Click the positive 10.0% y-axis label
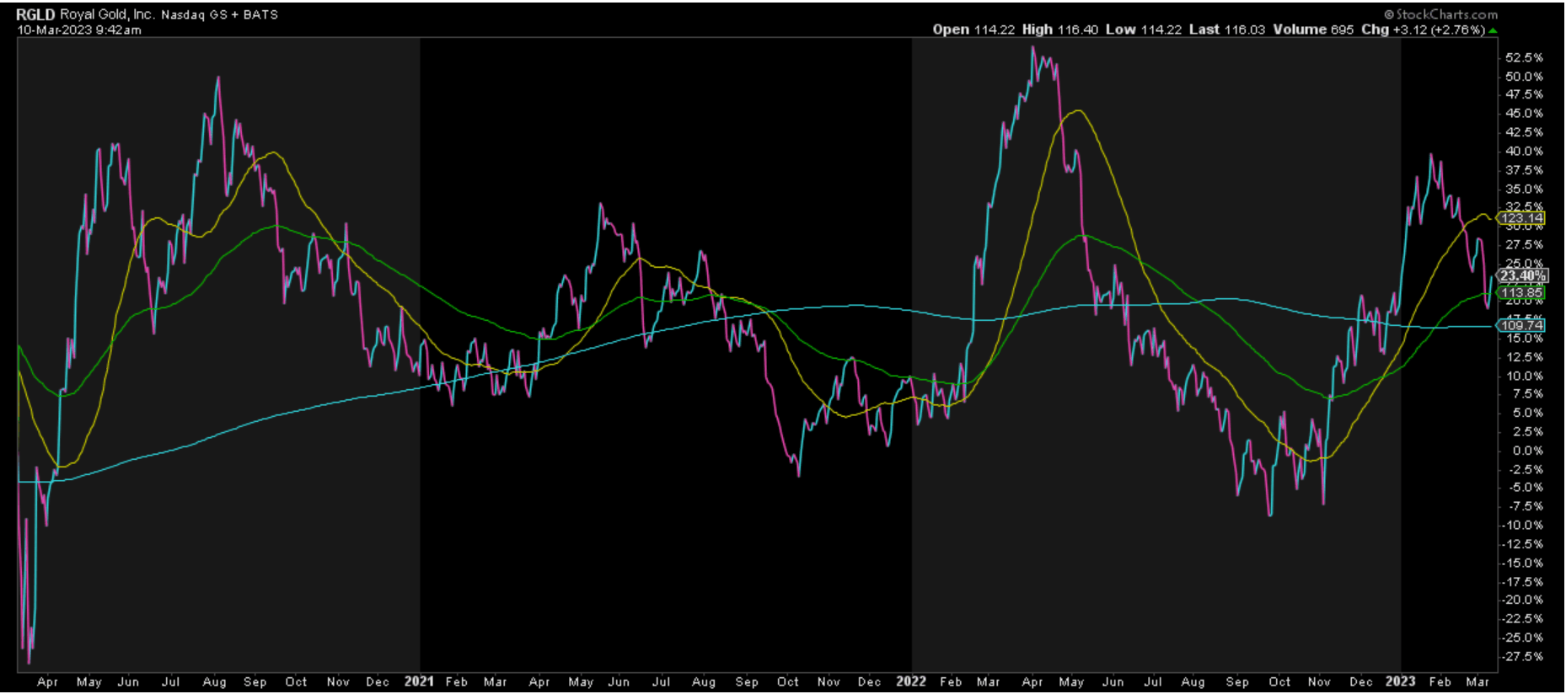 1525,376
